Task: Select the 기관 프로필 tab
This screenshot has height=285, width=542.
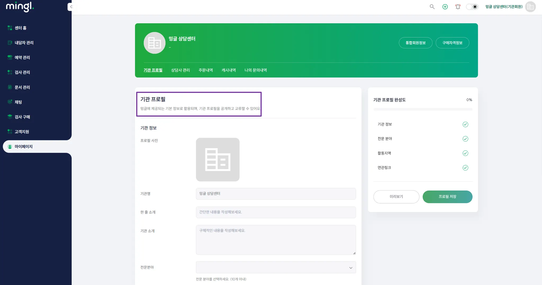Action: pos(153,70)
